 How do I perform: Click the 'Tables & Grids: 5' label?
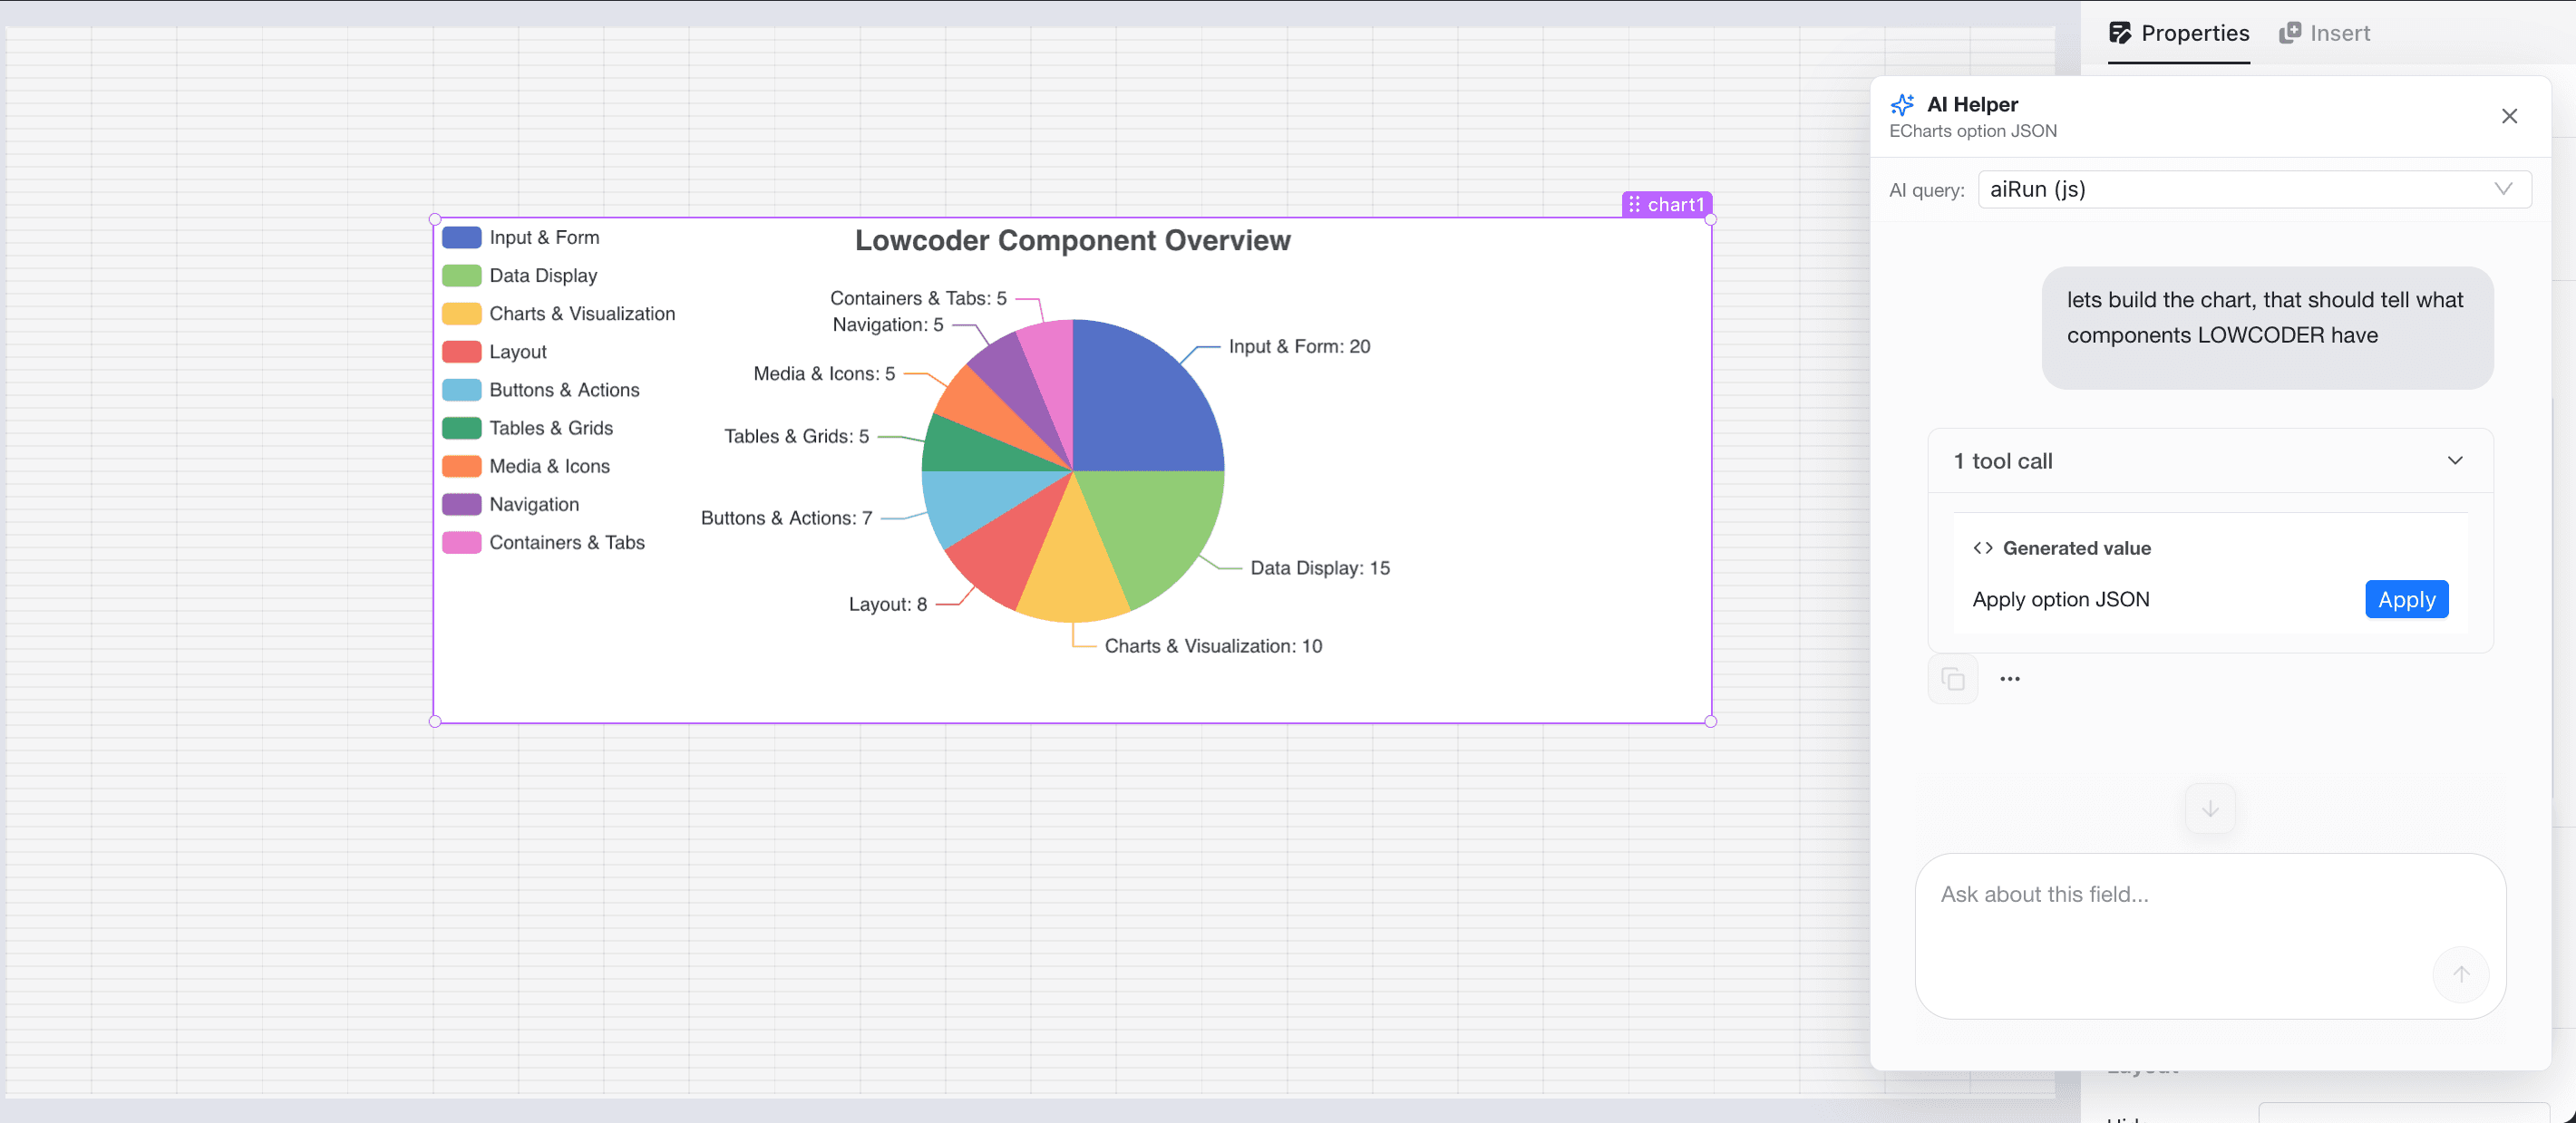tap(796, 436)
